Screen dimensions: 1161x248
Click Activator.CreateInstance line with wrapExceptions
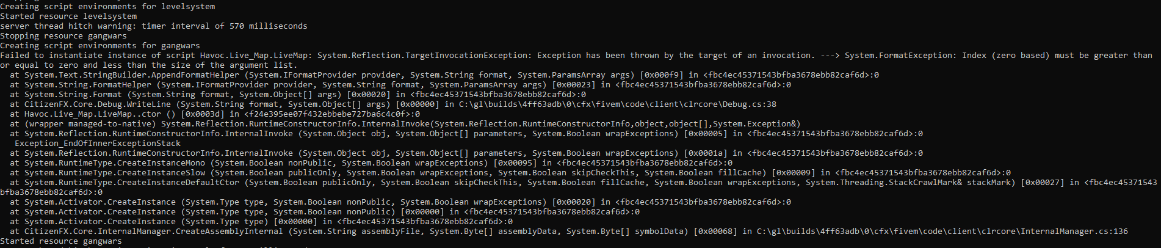click(x=400, y=202)
